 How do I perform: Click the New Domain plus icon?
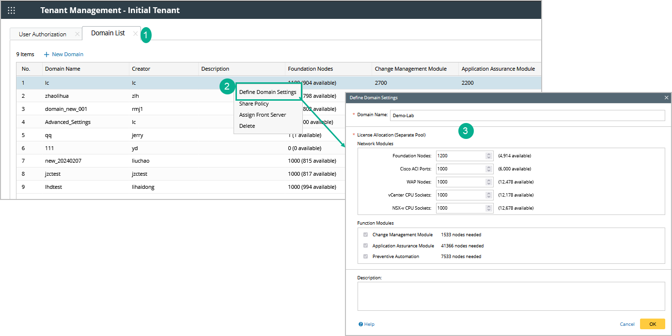point(47,55)
